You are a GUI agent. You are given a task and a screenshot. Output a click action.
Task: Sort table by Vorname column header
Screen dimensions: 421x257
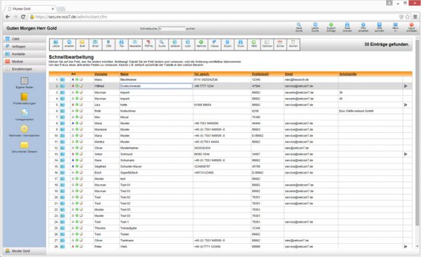click(101, 74)
